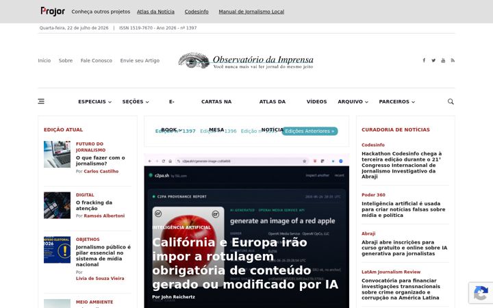Read 'Inteligência artificial é usada' news item
Screen dimensions: 493x308
click(x=403, y=209)
